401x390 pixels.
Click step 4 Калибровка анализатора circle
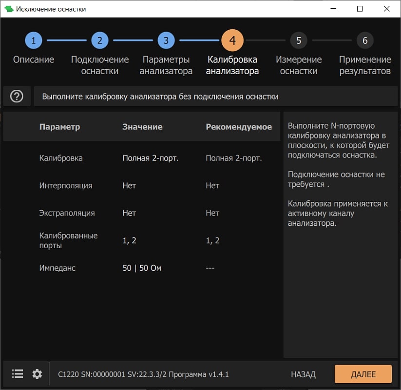point(232,40)
